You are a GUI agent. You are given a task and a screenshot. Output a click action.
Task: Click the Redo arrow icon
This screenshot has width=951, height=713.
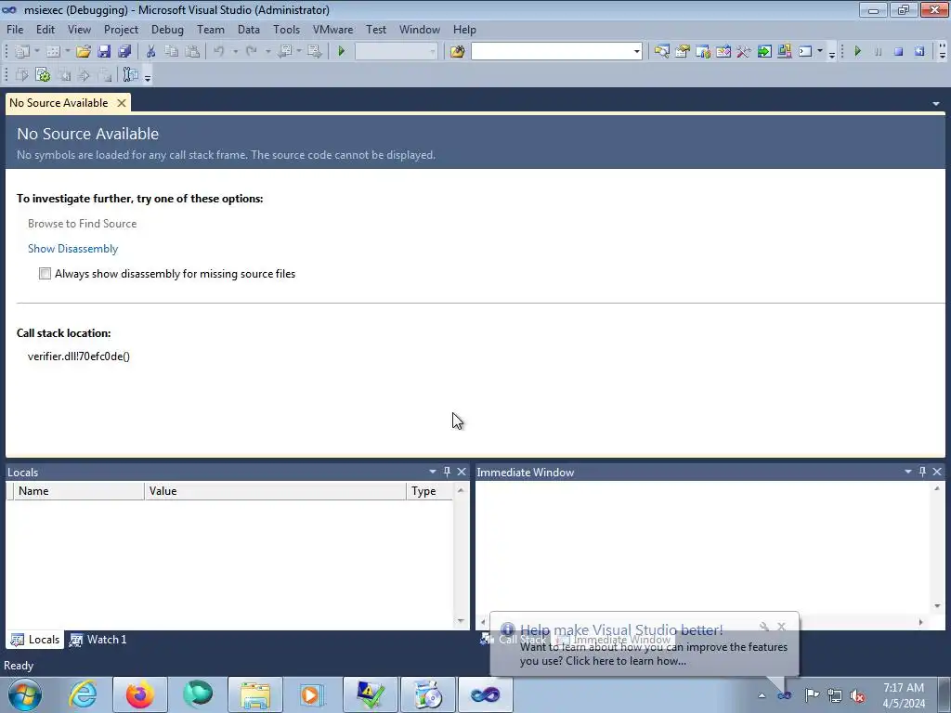(251, 52)
